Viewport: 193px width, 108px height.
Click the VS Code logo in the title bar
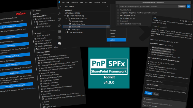tap(59, 2)
